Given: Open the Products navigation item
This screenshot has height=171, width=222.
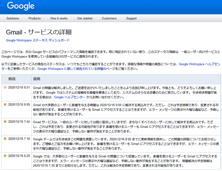Looking at the screenshot, I should 34,18.
